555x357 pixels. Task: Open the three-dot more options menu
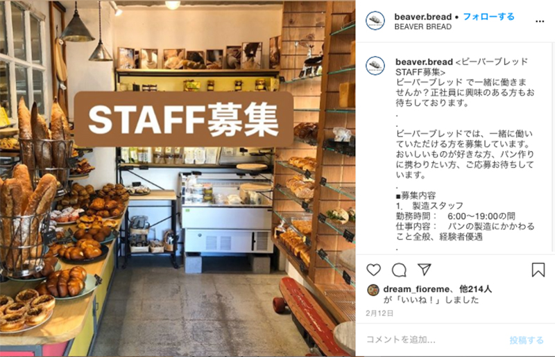point(540,21)
